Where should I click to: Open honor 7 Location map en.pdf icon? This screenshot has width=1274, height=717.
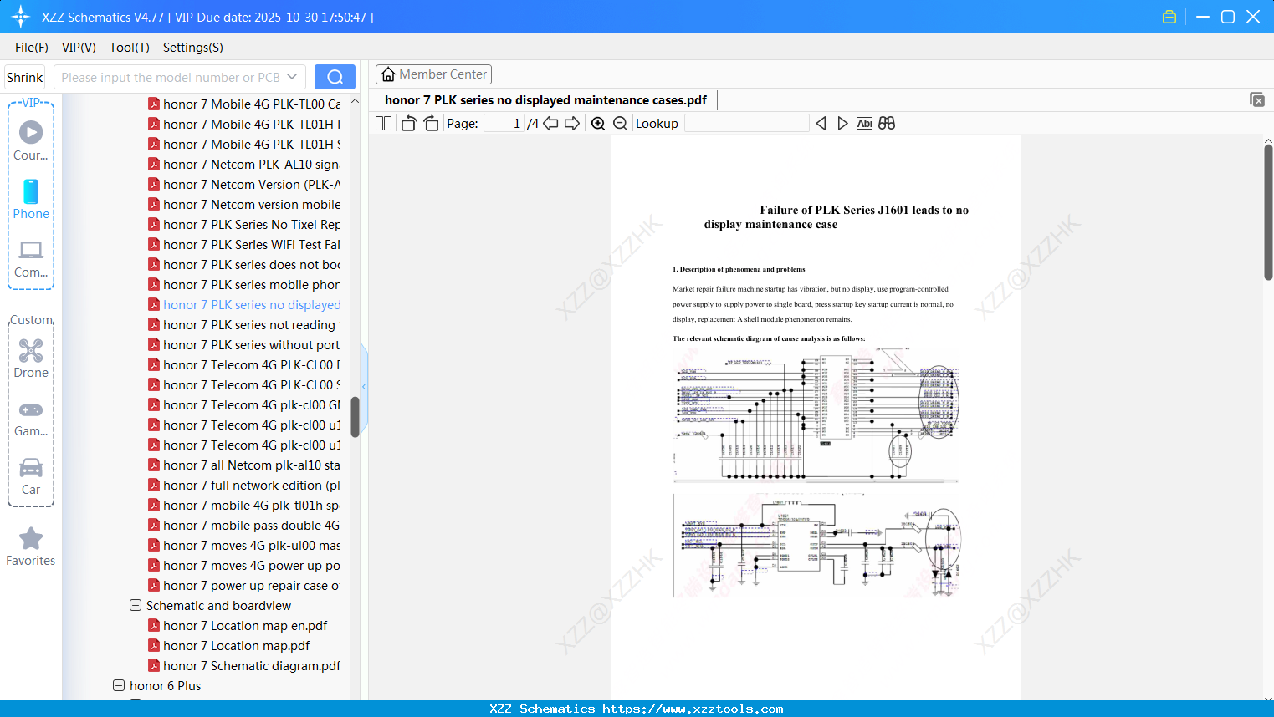coord(154,626)
